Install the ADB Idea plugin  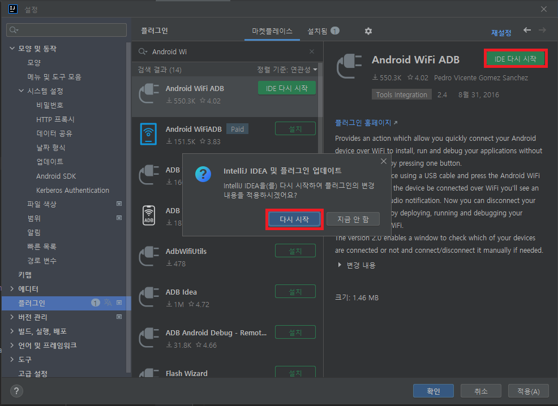tap(295, 292)
